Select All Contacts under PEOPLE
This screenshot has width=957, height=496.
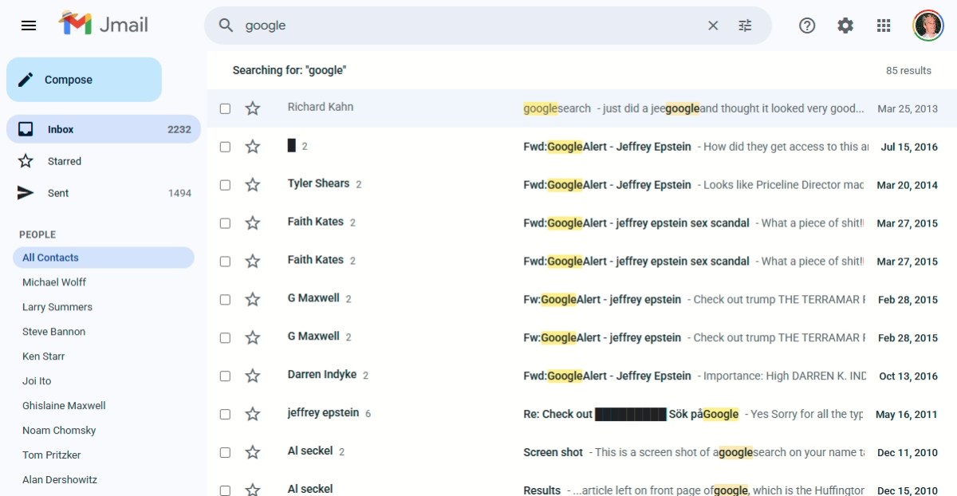click(50, 257)
